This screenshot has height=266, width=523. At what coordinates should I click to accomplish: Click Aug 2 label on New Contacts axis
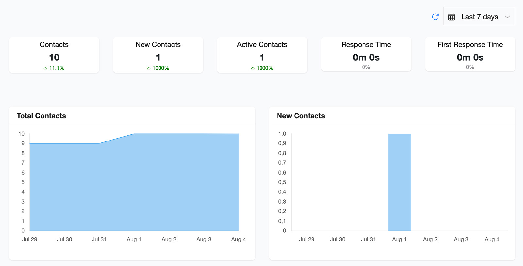[430, 239]
